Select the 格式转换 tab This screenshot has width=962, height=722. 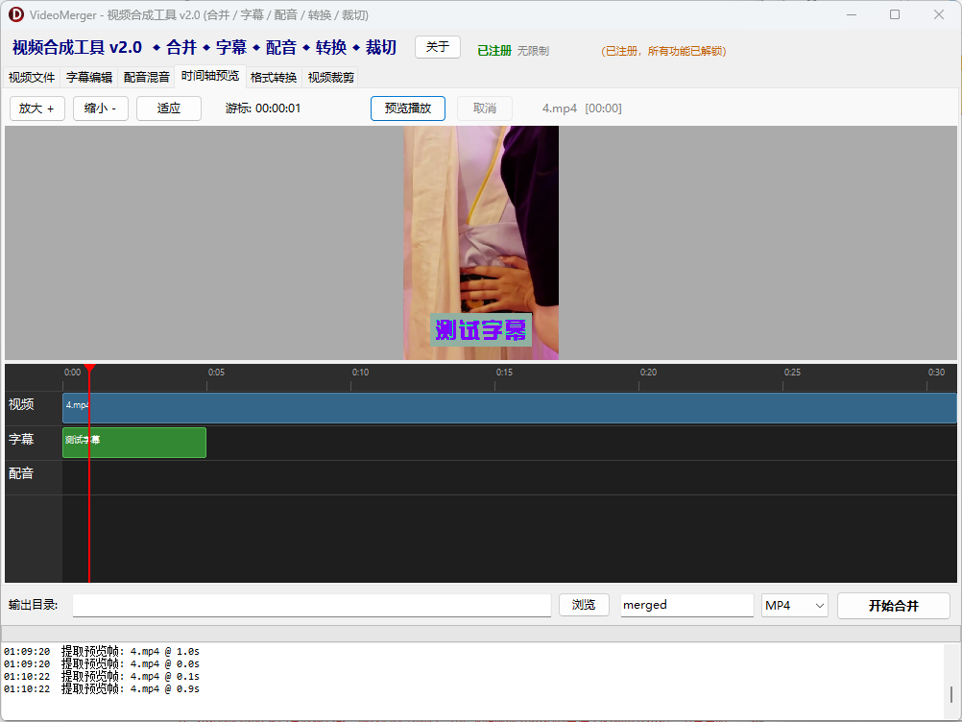click(x=274, y=78)
